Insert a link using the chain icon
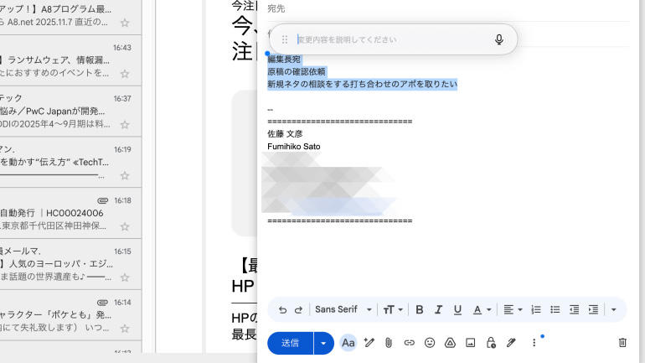This screenshot has height=363, width=645. [409, 343]
